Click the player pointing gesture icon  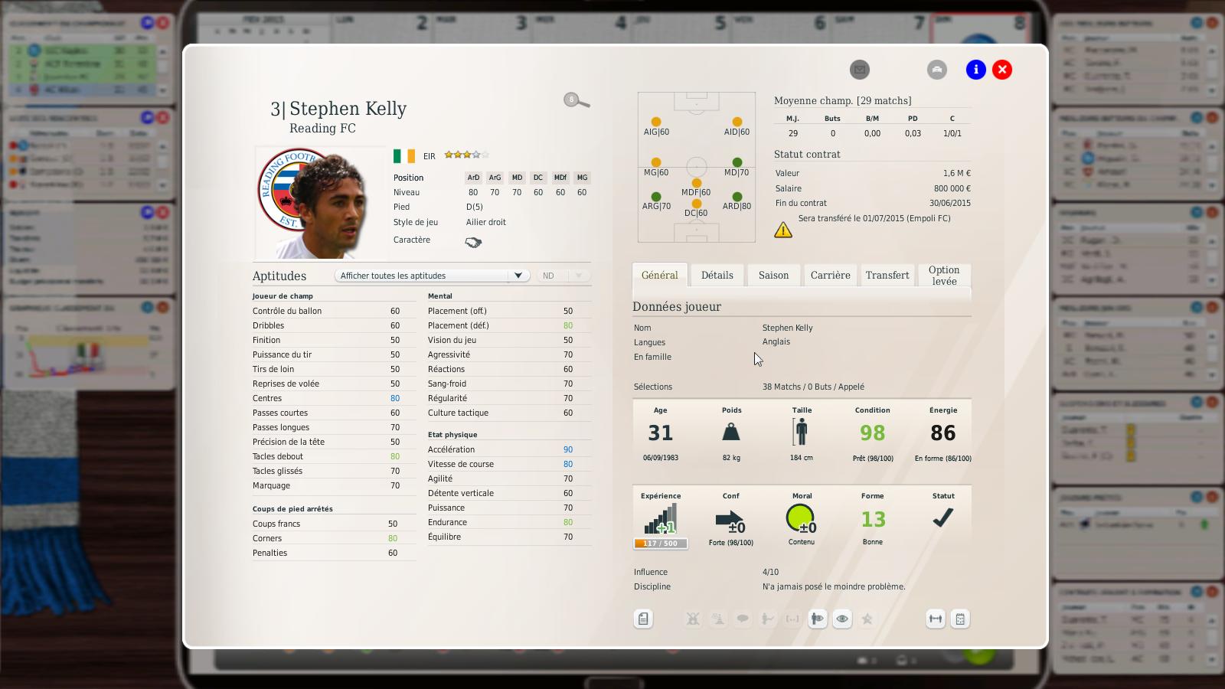767,619
